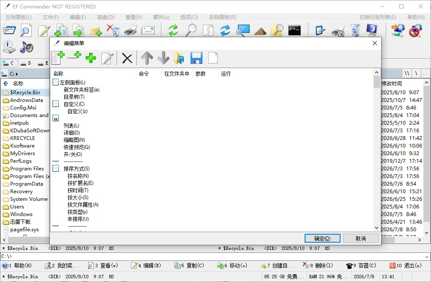This screenshot has width=431, height=282.
Task: Click the blue synchronize arrows icon
Action: [225, 30]
